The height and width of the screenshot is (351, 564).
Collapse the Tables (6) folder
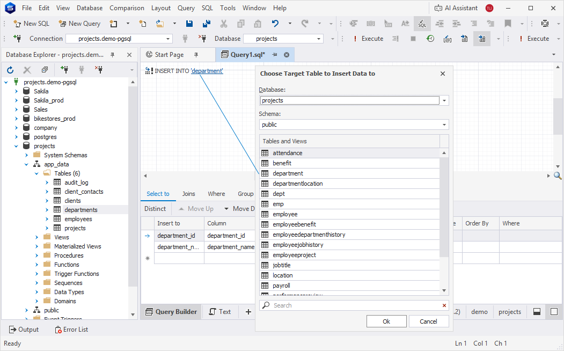point(36,173)
